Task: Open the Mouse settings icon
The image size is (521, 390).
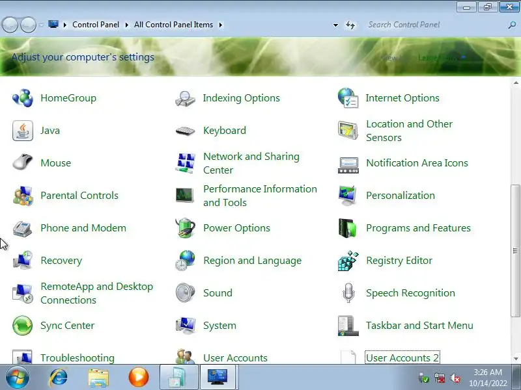Action: point(23,162)
